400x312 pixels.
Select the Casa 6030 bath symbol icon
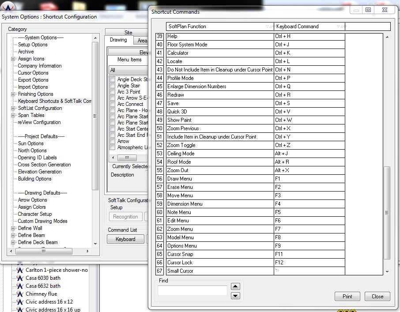(x=19, y=278)
